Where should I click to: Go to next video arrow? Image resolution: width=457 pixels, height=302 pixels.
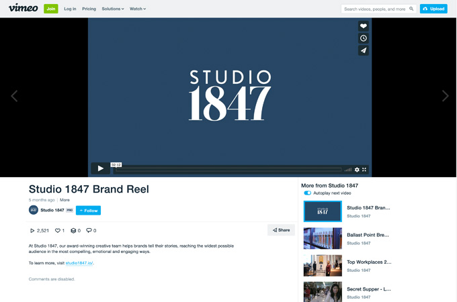tap(445, 96)
